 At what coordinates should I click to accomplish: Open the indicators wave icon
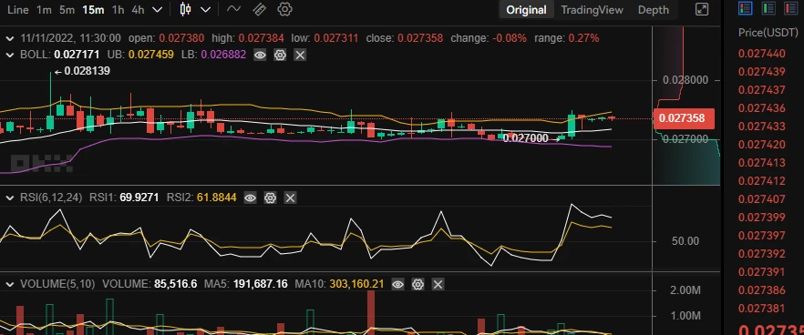pos(233,9)
